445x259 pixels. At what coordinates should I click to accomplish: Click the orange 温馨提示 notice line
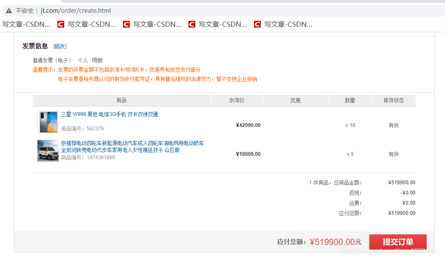pos(117,70)
